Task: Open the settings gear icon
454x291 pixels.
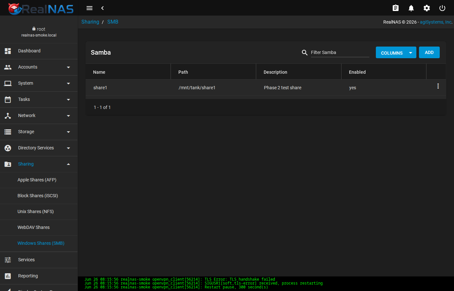Action: (427, 8)
